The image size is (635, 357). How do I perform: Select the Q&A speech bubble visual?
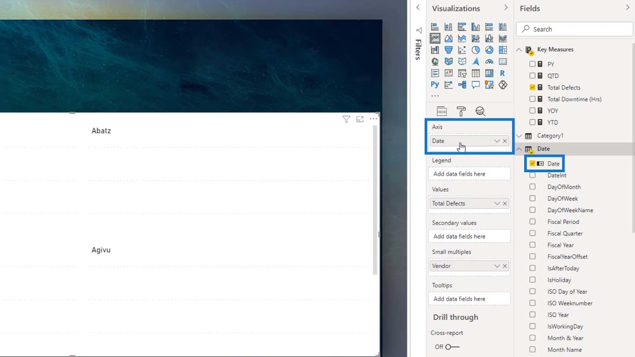pyautogui.click(x=475, y=84)
